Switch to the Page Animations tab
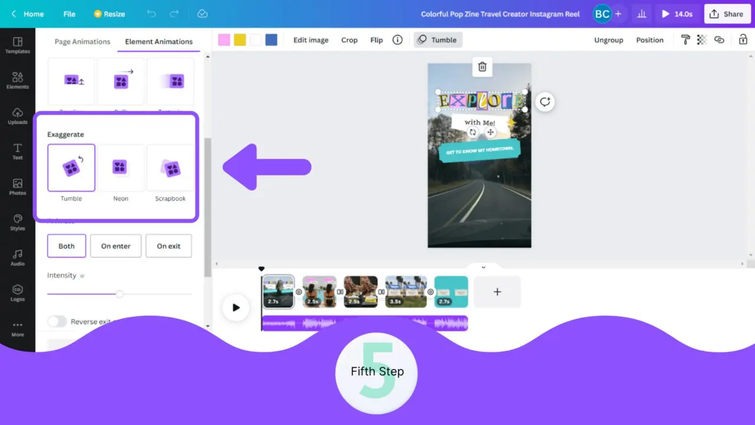This screenshot has height=425, width=755. tap(82, 41)
